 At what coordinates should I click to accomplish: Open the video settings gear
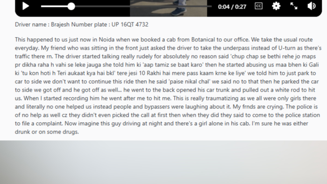point(276,6)
